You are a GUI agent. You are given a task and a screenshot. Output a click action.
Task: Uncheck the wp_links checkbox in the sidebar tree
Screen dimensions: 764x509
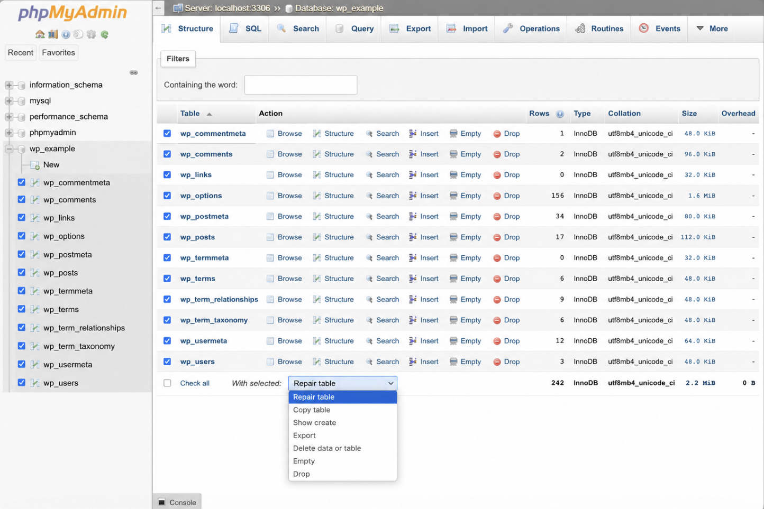point(22,217)
